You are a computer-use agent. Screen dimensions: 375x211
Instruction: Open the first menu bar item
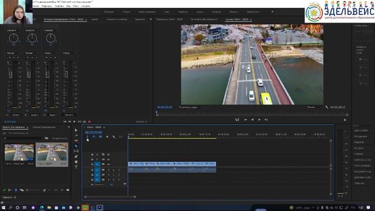[x=35, y=6]
